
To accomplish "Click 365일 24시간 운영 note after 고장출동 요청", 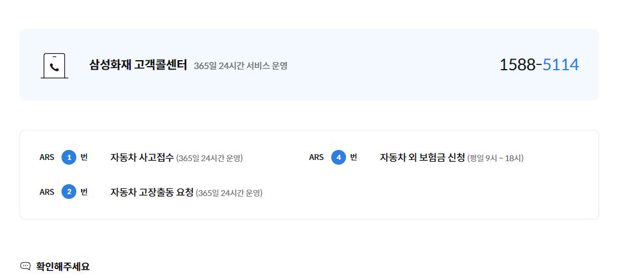I will (229, 194).
